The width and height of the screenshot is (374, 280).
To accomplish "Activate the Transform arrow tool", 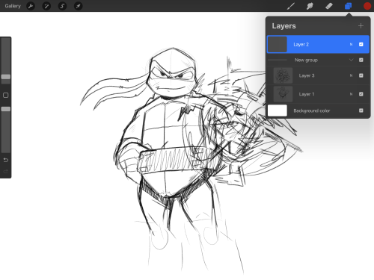I will (79, 6).
